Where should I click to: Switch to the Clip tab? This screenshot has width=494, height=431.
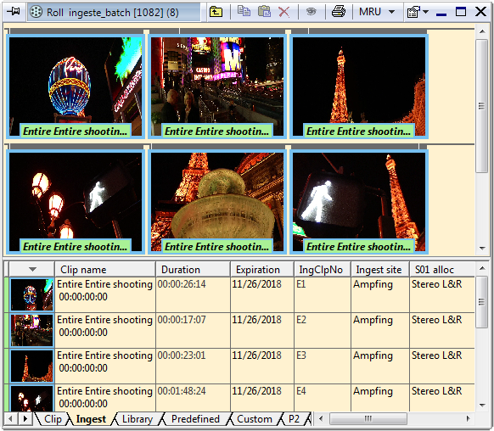53,419
